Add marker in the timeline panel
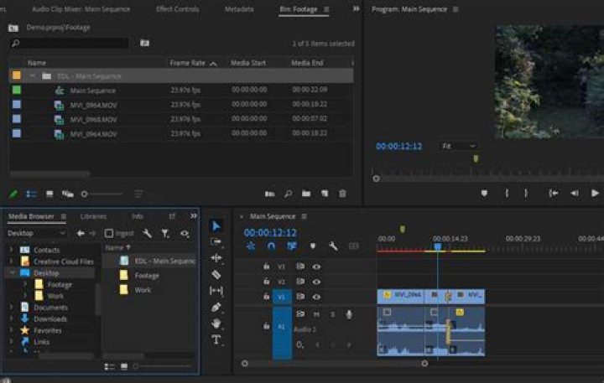Viewport: 604px width, 383px height. 313,246
